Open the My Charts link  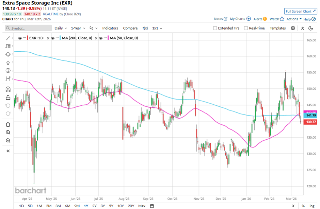(240, 19)
